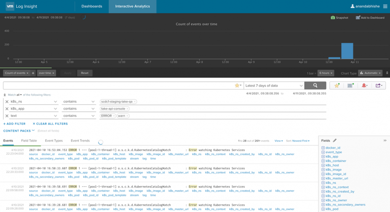Click the Add Filter link

[x=14, y=123]
